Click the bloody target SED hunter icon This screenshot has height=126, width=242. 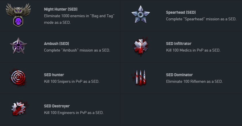coord(18,77)
